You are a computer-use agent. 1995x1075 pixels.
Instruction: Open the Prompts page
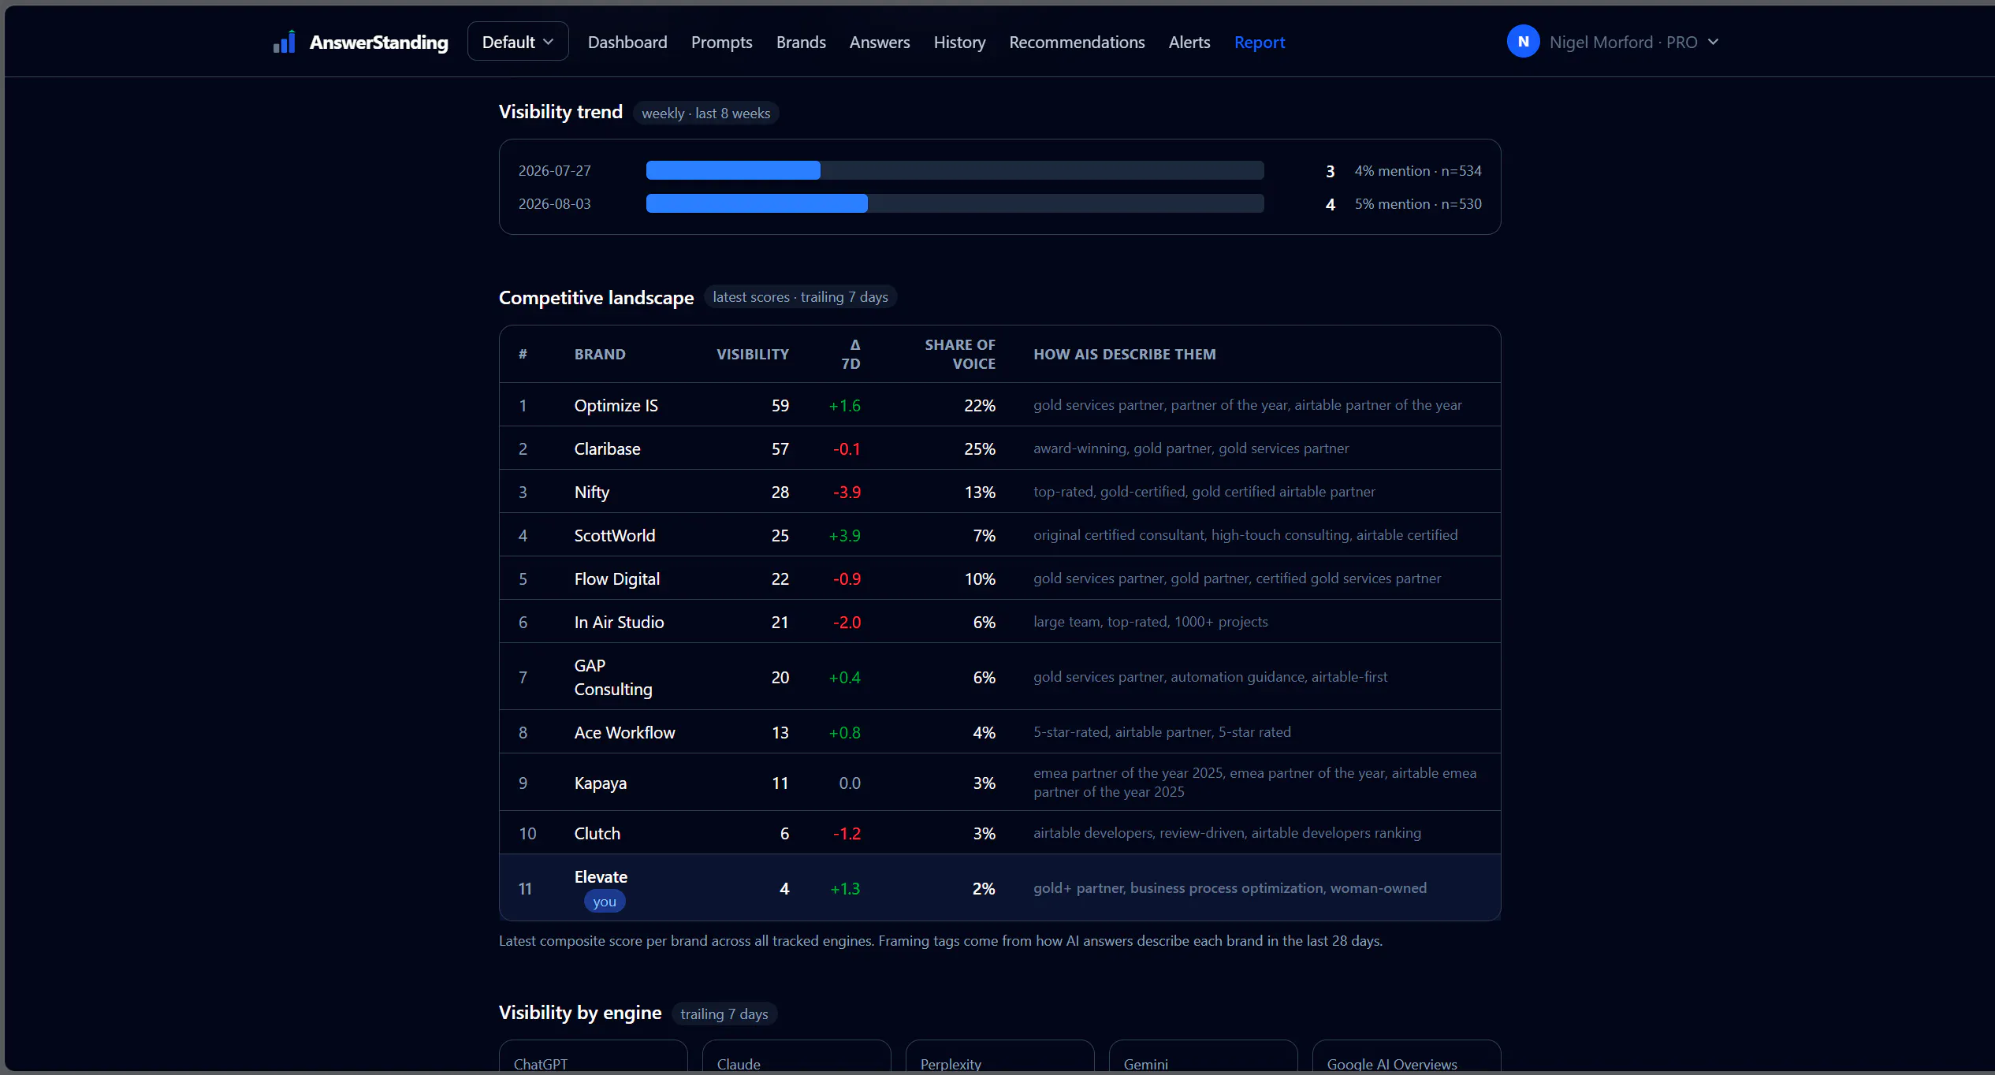(721, 42)
